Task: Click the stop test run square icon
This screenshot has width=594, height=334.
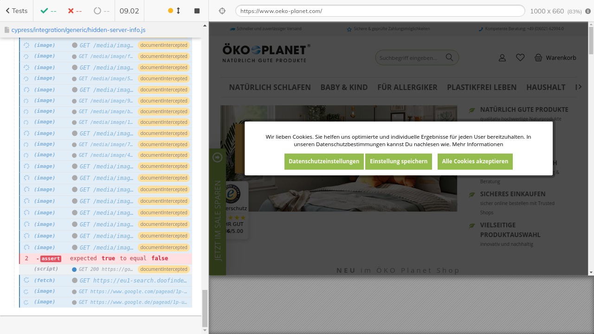Action: click(x=197, y=11)
